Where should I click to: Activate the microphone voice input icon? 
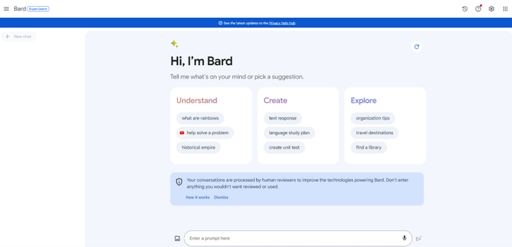pos(405,238)
